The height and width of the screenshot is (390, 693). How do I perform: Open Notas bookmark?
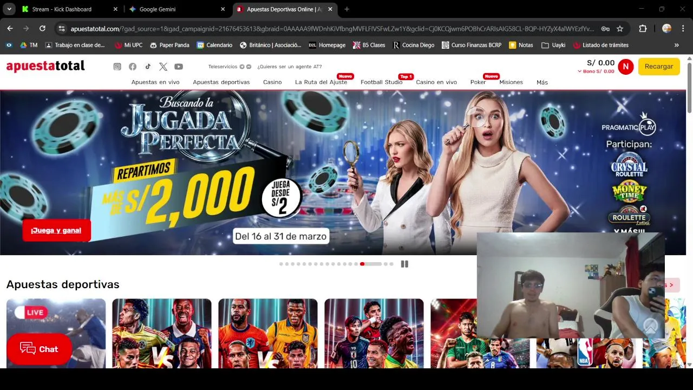point(521,45)
